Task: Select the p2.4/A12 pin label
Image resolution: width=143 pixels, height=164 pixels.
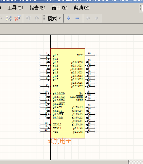Action: point(77,118)
